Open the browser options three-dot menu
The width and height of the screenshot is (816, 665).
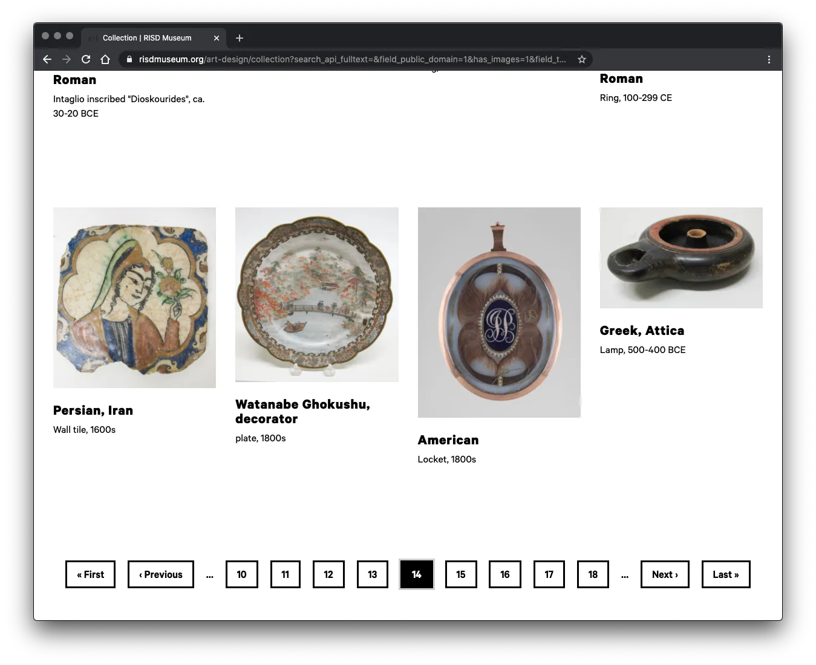click(769, 59)
